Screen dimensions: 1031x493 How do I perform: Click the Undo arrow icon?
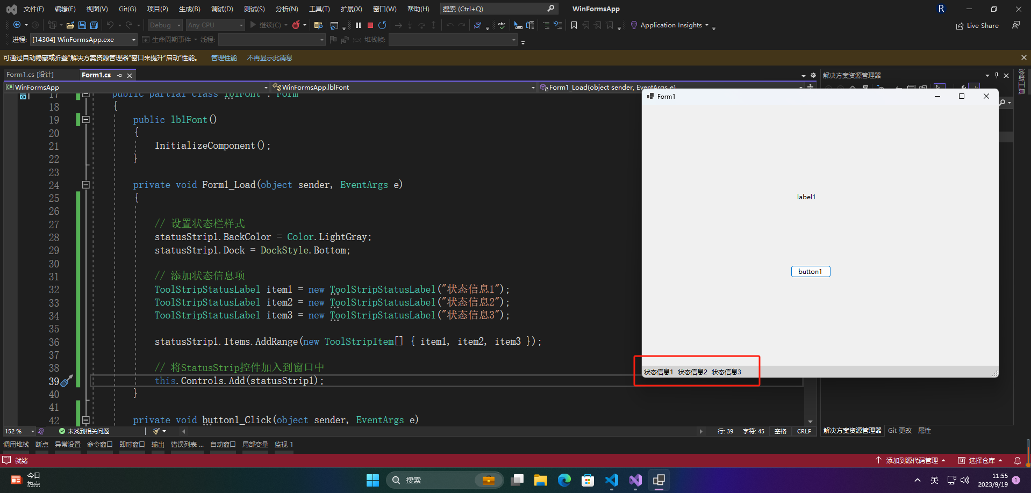pos(110,25)
